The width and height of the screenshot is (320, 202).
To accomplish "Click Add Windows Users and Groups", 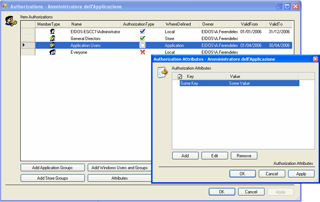I will [x=120, y=168].
